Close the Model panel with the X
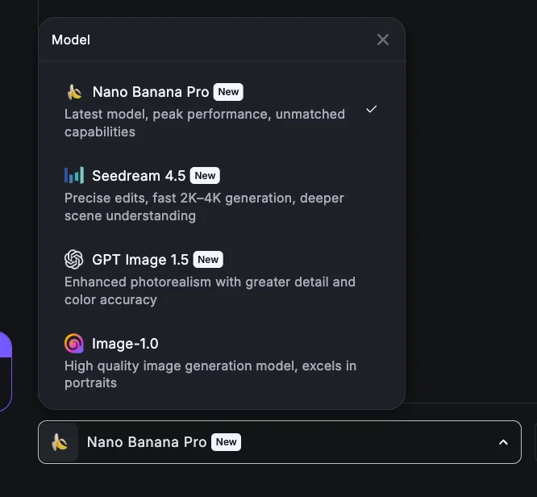Viewport: 537px width, 497px height. (382, 40)
